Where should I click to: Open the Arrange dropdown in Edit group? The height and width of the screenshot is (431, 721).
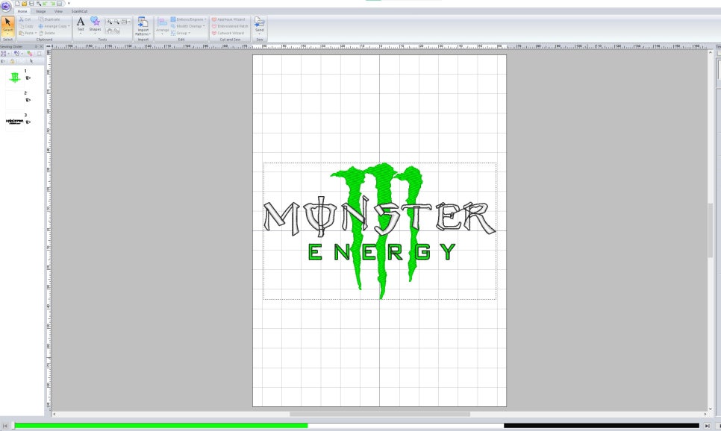tap(162, 26)
